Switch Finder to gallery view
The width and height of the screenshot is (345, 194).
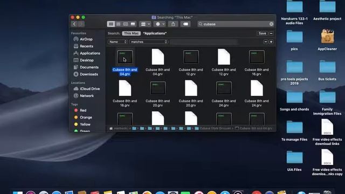click(133, 24)
